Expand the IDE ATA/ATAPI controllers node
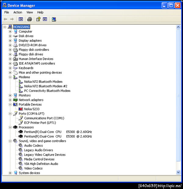The height and width of the screenshot is (189, 183). 10,63
